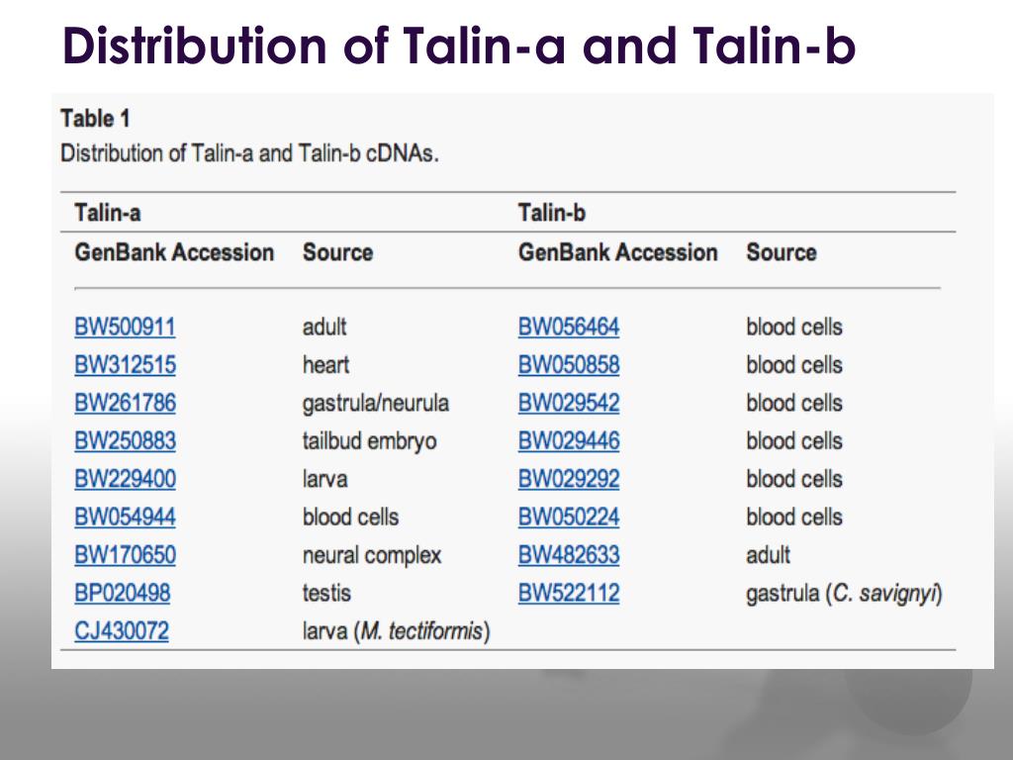Select the BW229400 larva accession link
1013x760 pixels.
coord(125,479)
